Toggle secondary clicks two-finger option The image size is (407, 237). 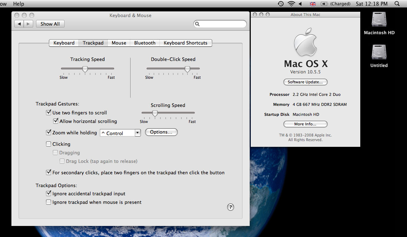[x=49, y=172]
